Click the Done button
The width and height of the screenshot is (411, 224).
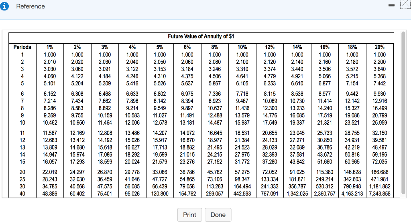pyautogui.click(x=218, y=215)
